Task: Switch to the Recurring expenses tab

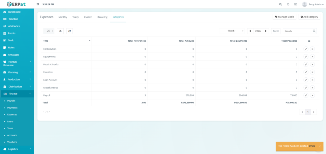Action: point(103,17)
